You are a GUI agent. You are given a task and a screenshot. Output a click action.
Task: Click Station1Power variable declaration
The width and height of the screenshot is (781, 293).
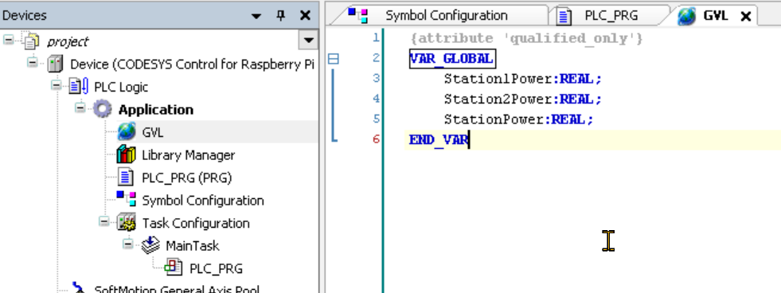point(523,79)
